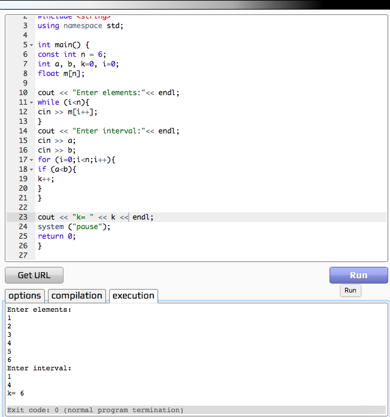This screenshot has height=417, width=390.
Task: Click the system("pause") code line
Action: coord(74,227)
